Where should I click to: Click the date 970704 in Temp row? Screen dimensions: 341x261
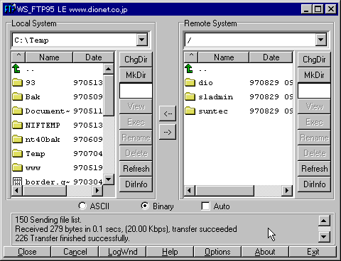[88, 153]
